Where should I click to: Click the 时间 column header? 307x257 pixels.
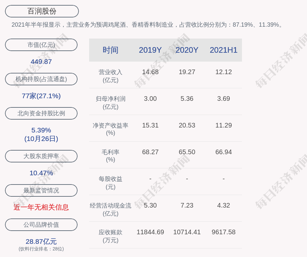111,50
